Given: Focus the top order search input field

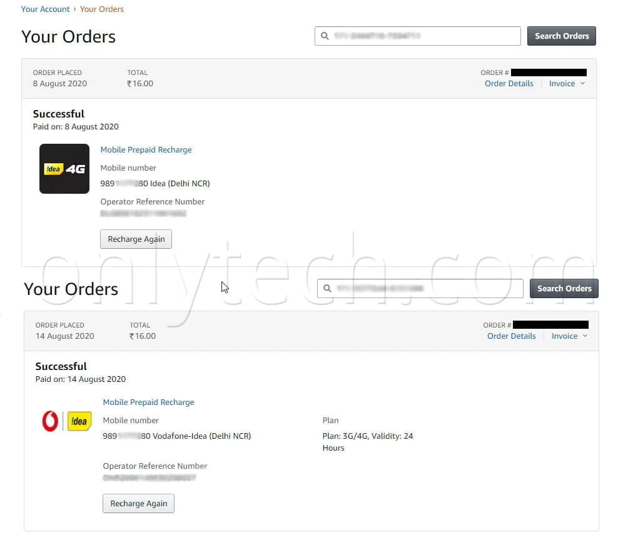Looking at the screenshot, I should 418,36.
